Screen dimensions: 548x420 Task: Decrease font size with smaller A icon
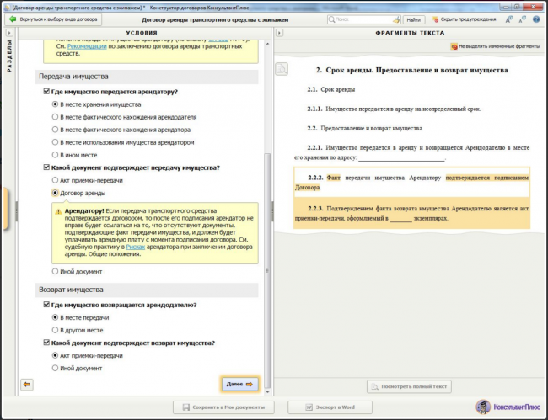522,19
